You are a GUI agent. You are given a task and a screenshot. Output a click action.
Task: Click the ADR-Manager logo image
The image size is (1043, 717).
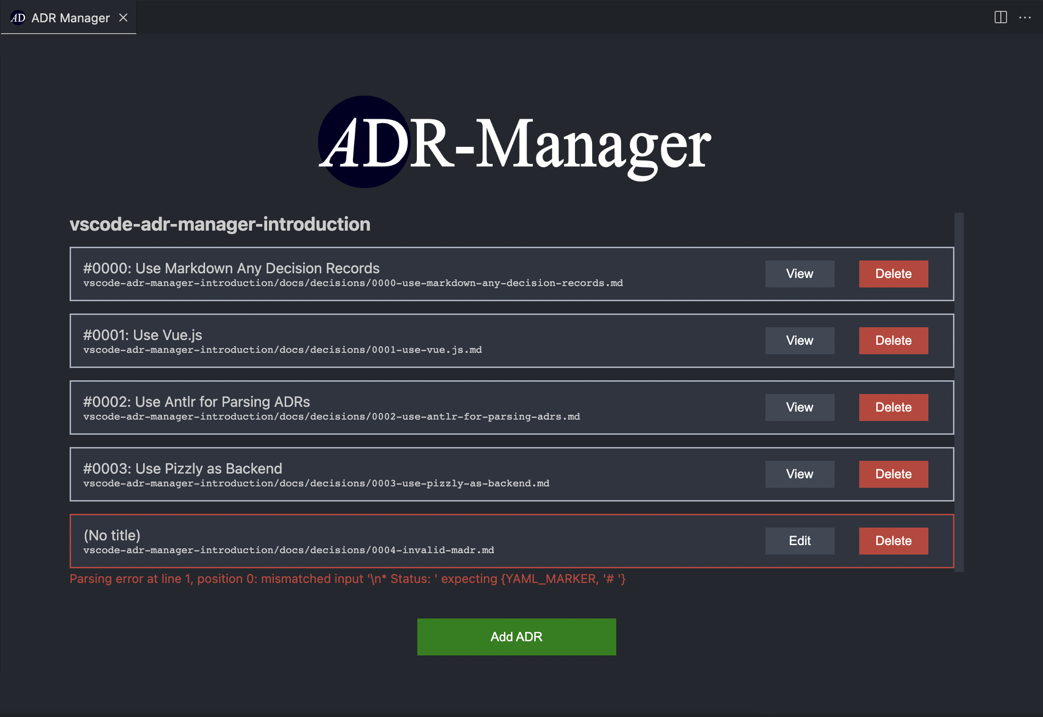(x=514, y=142)
